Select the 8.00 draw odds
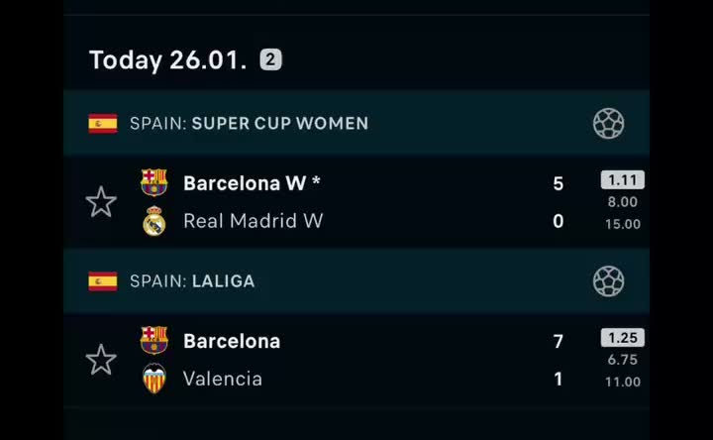The height and width of the screenshot is (440, 713). coord(622,202)
